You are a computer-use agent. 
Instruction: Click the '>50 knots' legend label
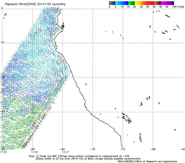pyautogui.click(x=178, y=7)
